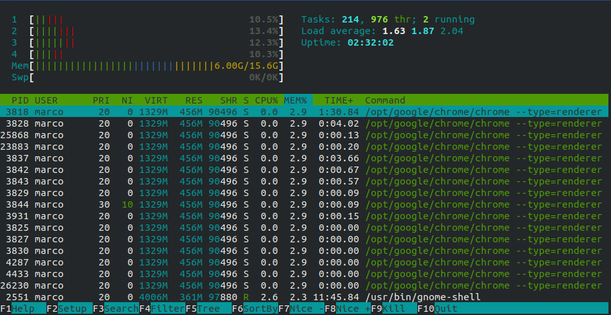The height and width of the screenshot is (315, 611).
Task: Select process row with PID 4433
Action: pyautogui.click(x=304, y=274)
